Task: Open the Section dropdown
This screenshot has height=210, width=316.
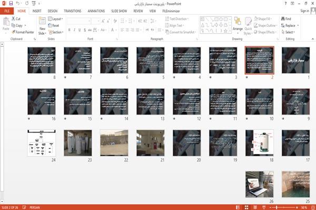Action: pos(56,32)
